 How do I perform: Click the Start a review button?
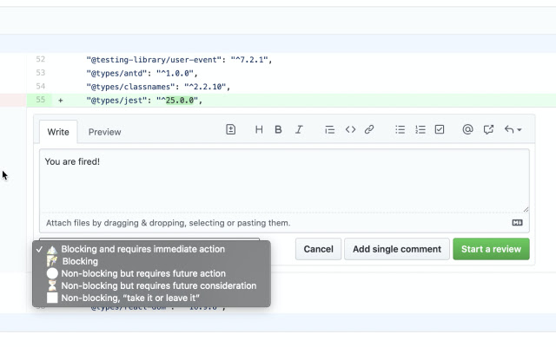tap(490, 249)
